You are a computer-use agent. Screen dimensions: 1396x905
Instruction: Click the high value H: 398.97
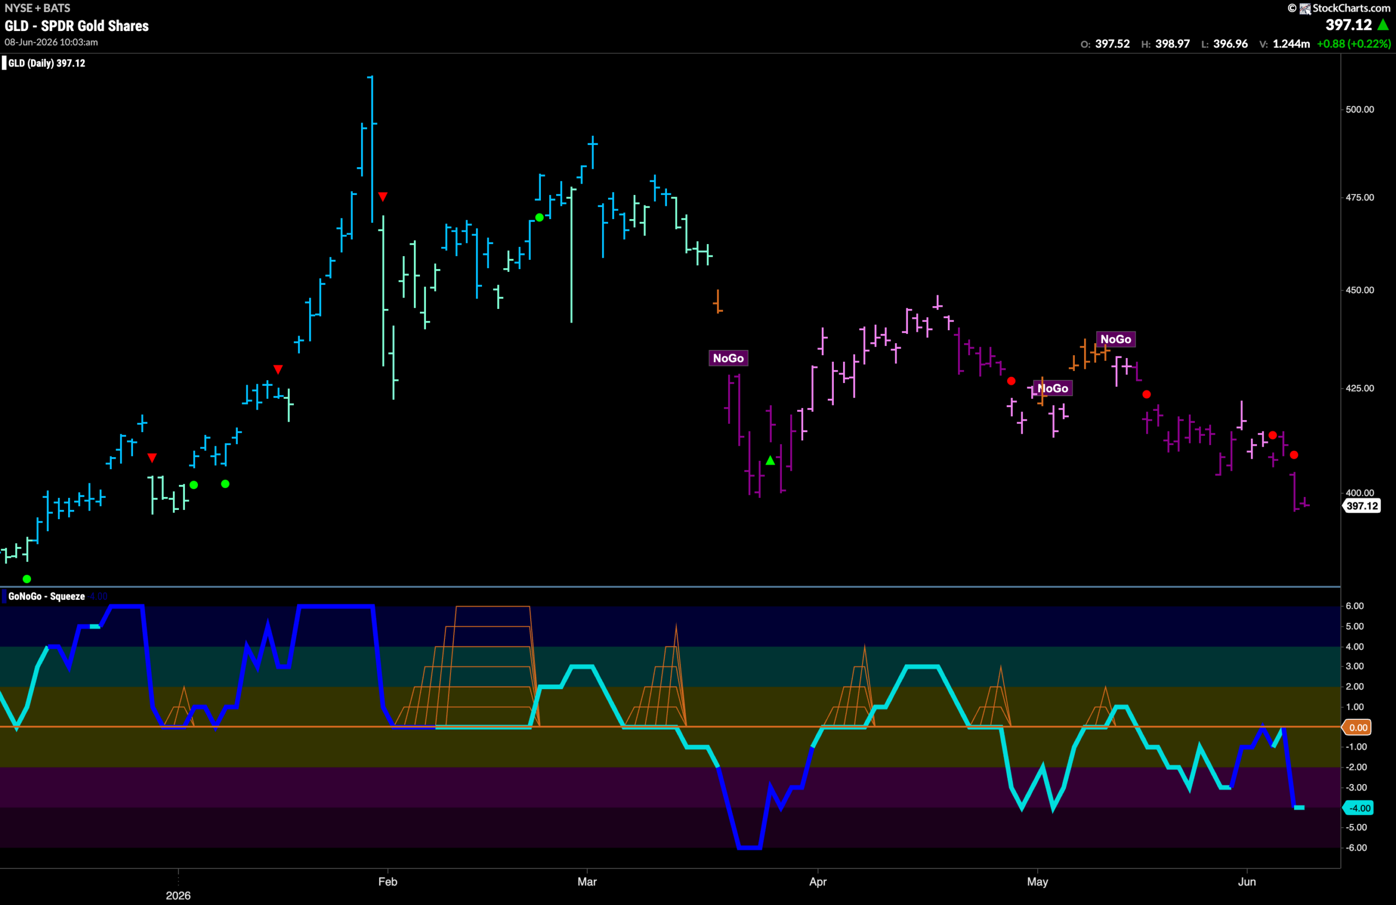1165,44
